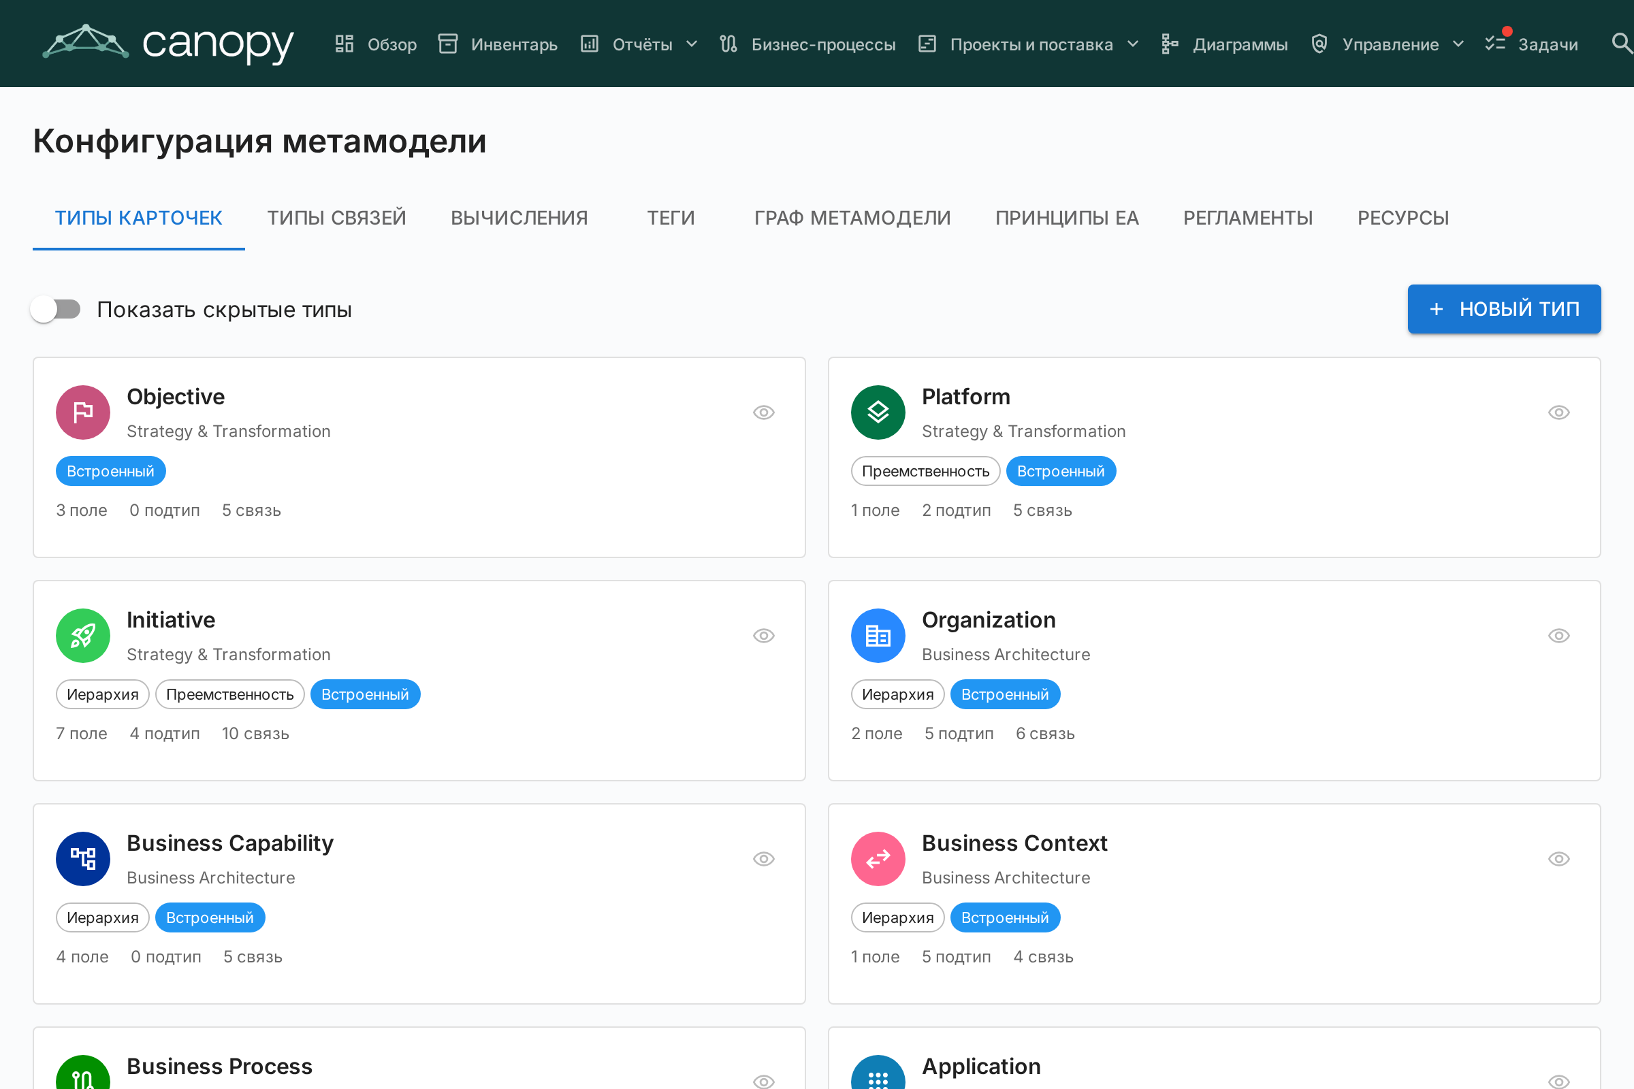Screen dimensions: 1634x1089
Task: Click the Business Capability hierarchy icon
Action: click(x=83, y=859)
